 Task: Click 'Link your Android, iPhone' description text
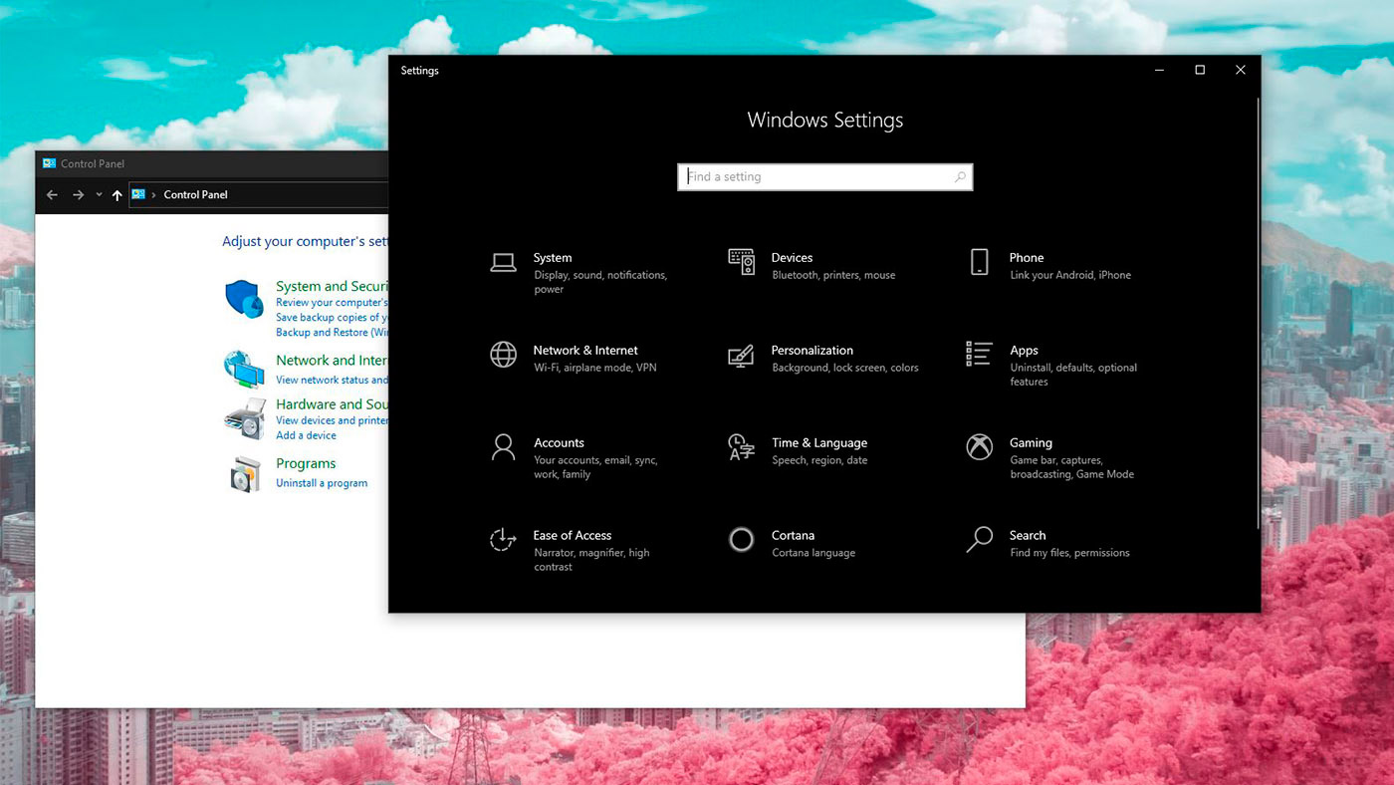click(1070, 275)
